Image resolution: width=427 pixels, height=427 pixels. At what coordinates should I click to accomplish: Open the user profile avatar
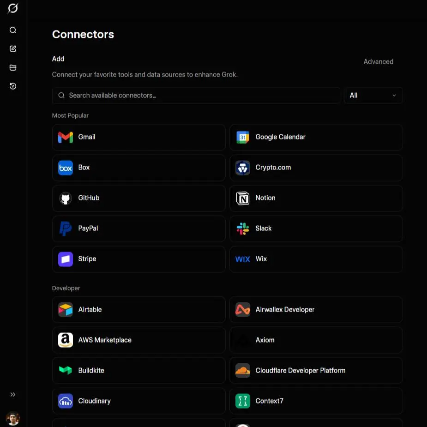point(13,418)
